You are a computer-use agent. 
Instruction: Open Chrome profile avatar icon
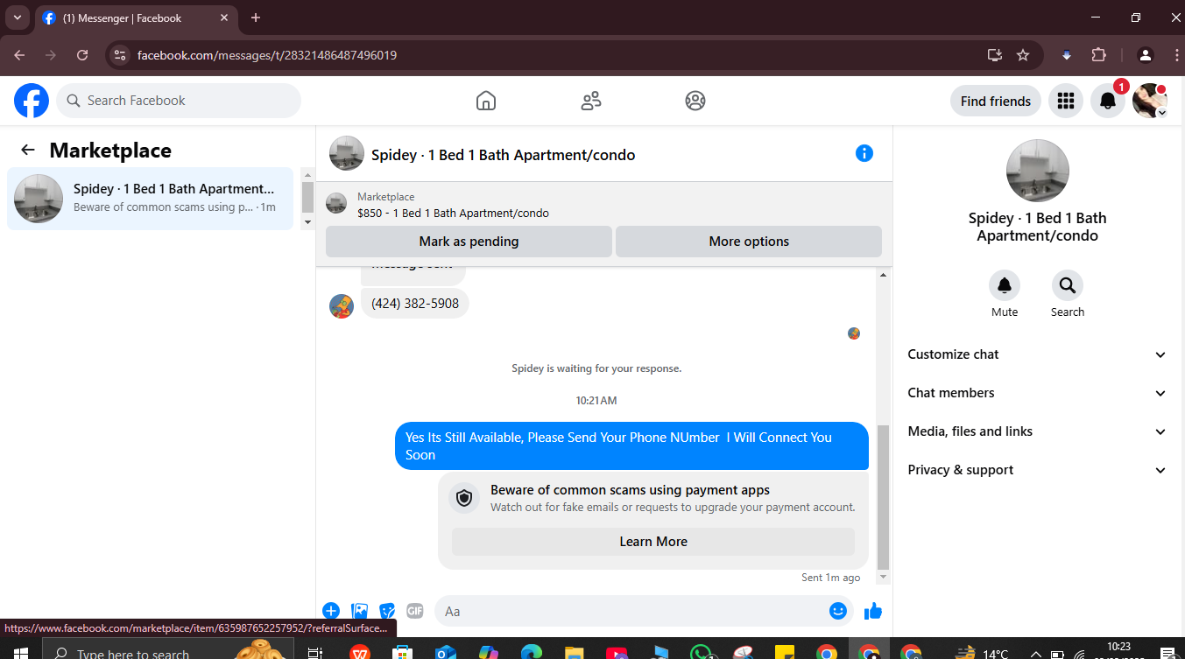(1146, 55)
